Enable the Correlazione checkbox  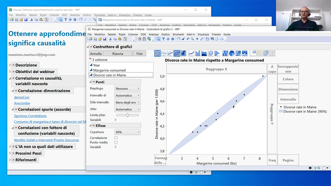pos(116,138)
